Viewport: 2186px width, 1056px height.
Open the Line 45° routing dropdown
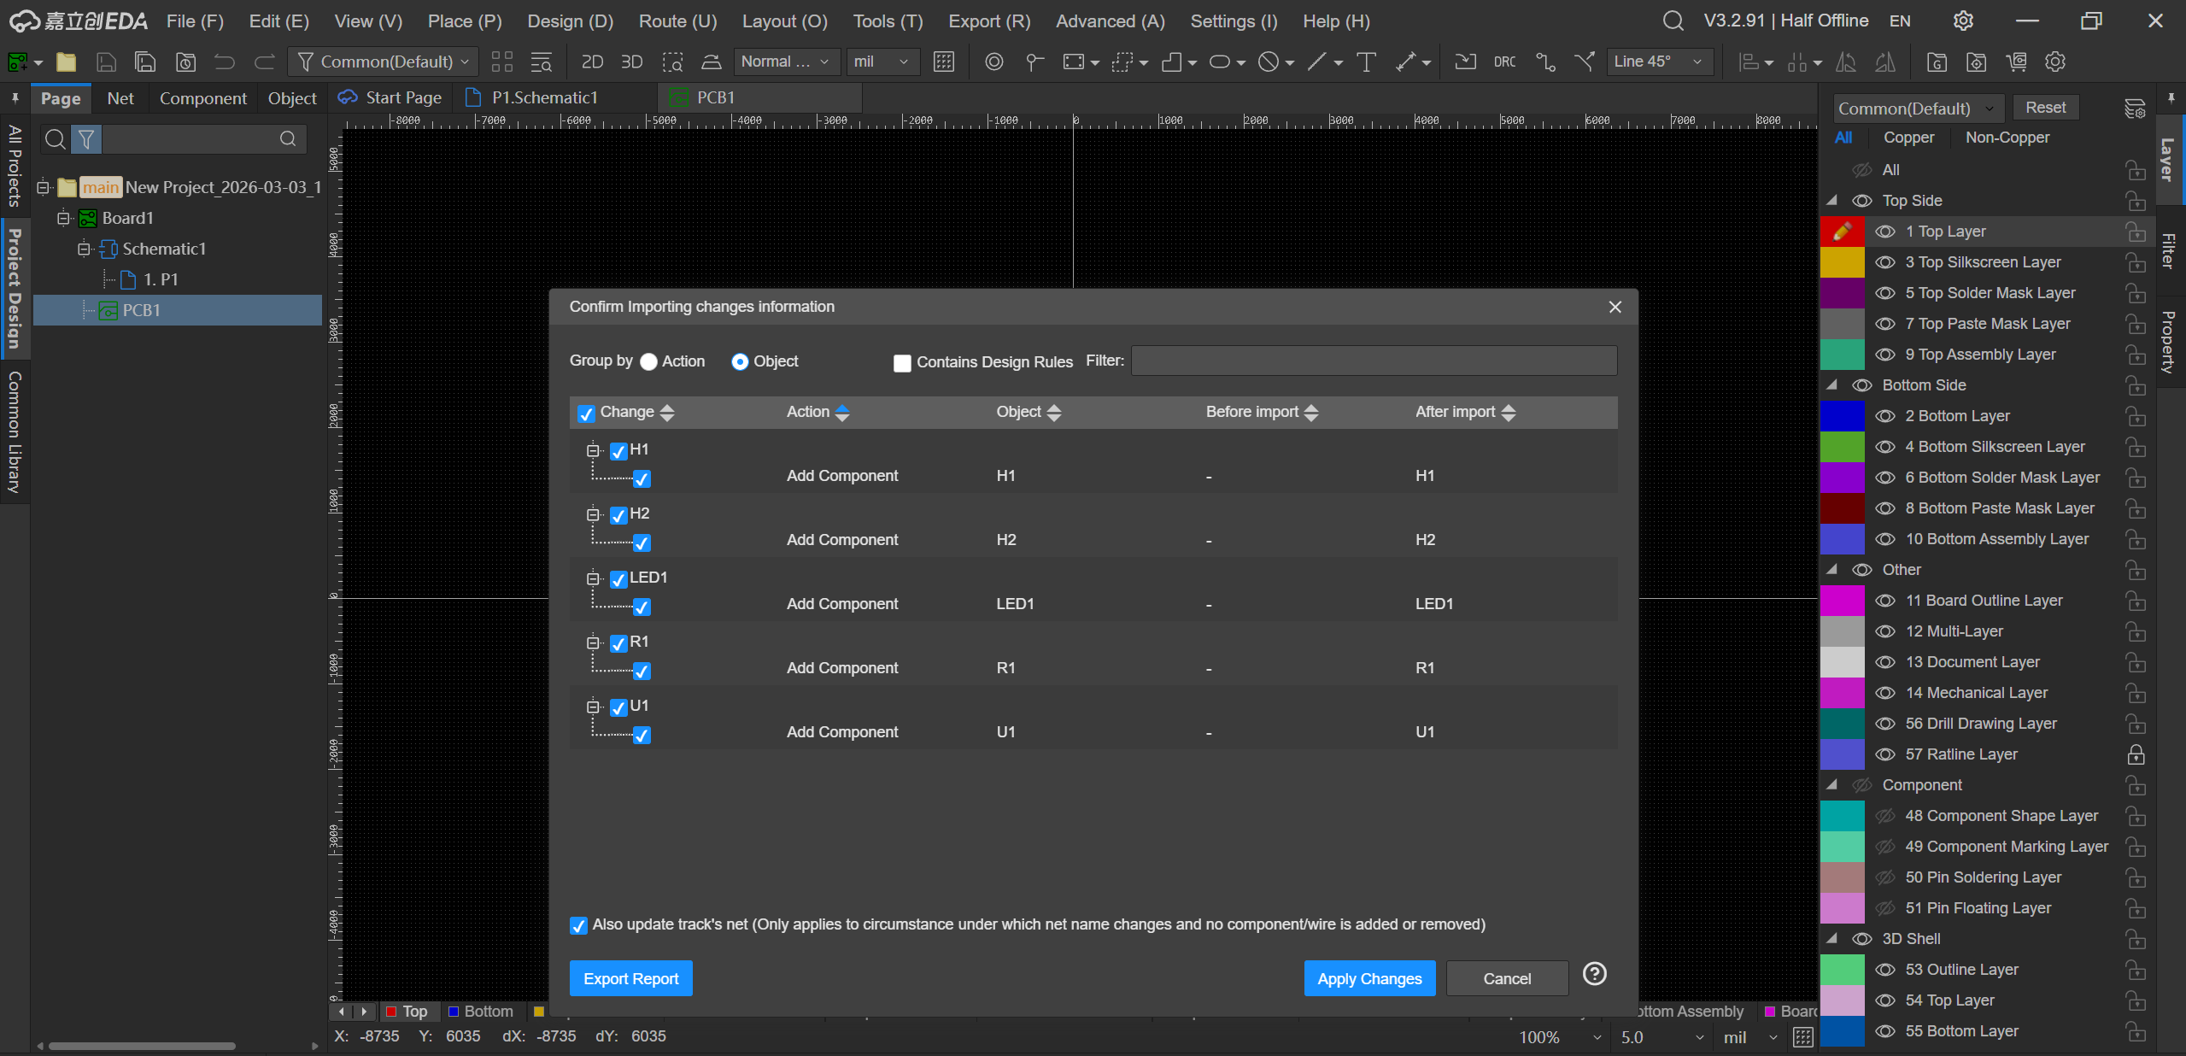[1657, 62]
